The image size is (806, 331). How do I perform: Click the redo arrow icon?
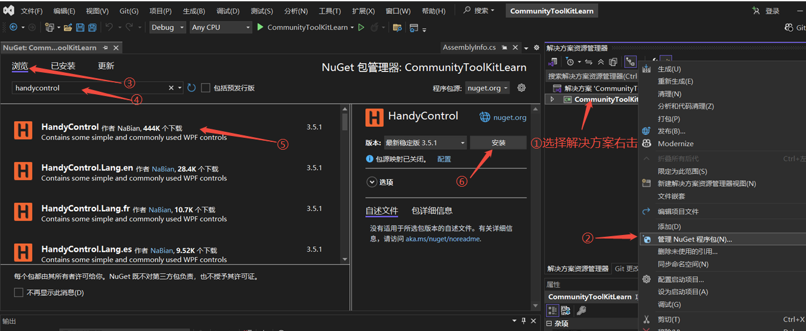(128, 27)
